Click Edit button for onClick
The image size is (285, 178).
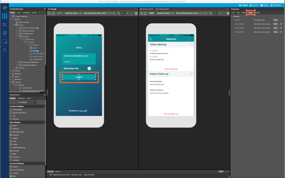tap(275, 20)
